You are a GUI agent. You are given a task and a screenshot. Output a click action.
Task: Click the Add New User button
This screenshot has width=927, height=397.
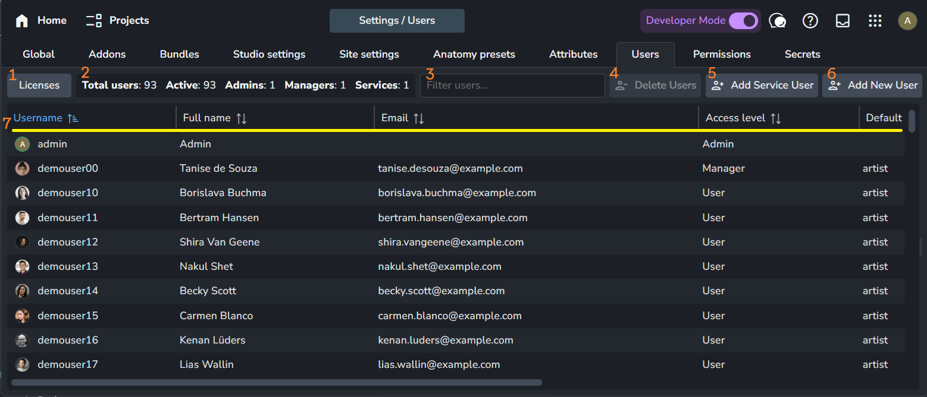[x=872, y=86]
